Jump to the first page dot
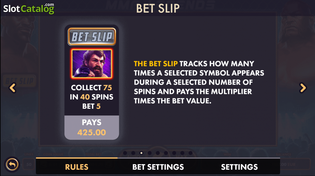The height and width of the screenshot is (176, 315). (x=125, y=153)
